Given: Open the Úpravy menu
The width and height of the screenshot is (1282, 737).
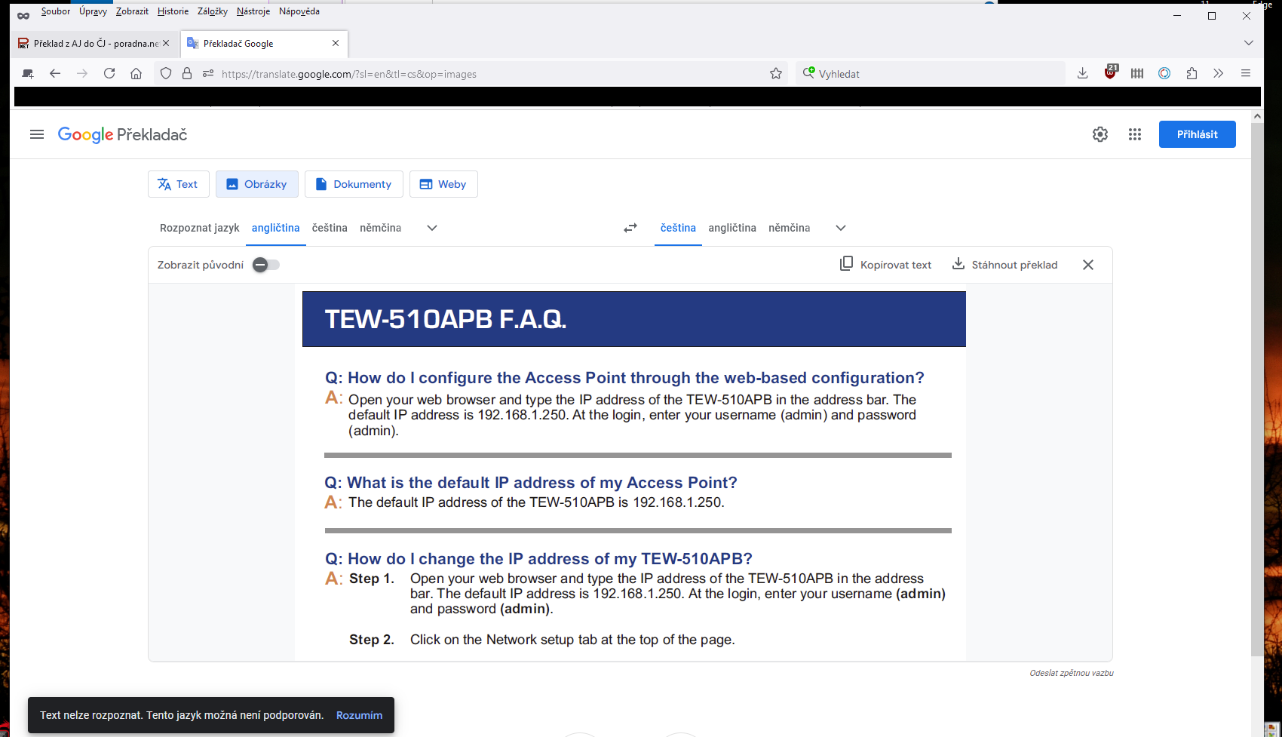Looking at the screenshot, I should [x=93, y=11].
